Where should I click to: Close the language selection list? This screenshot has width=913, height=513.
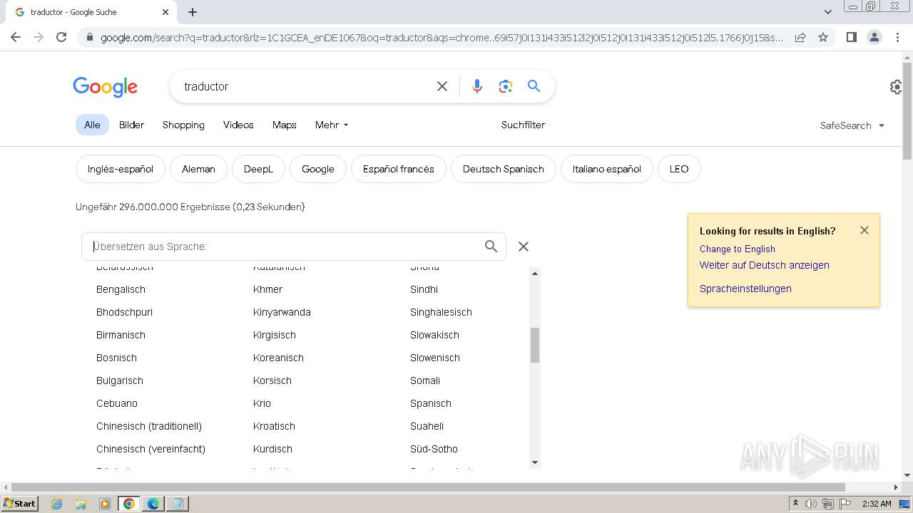[524, 246]
